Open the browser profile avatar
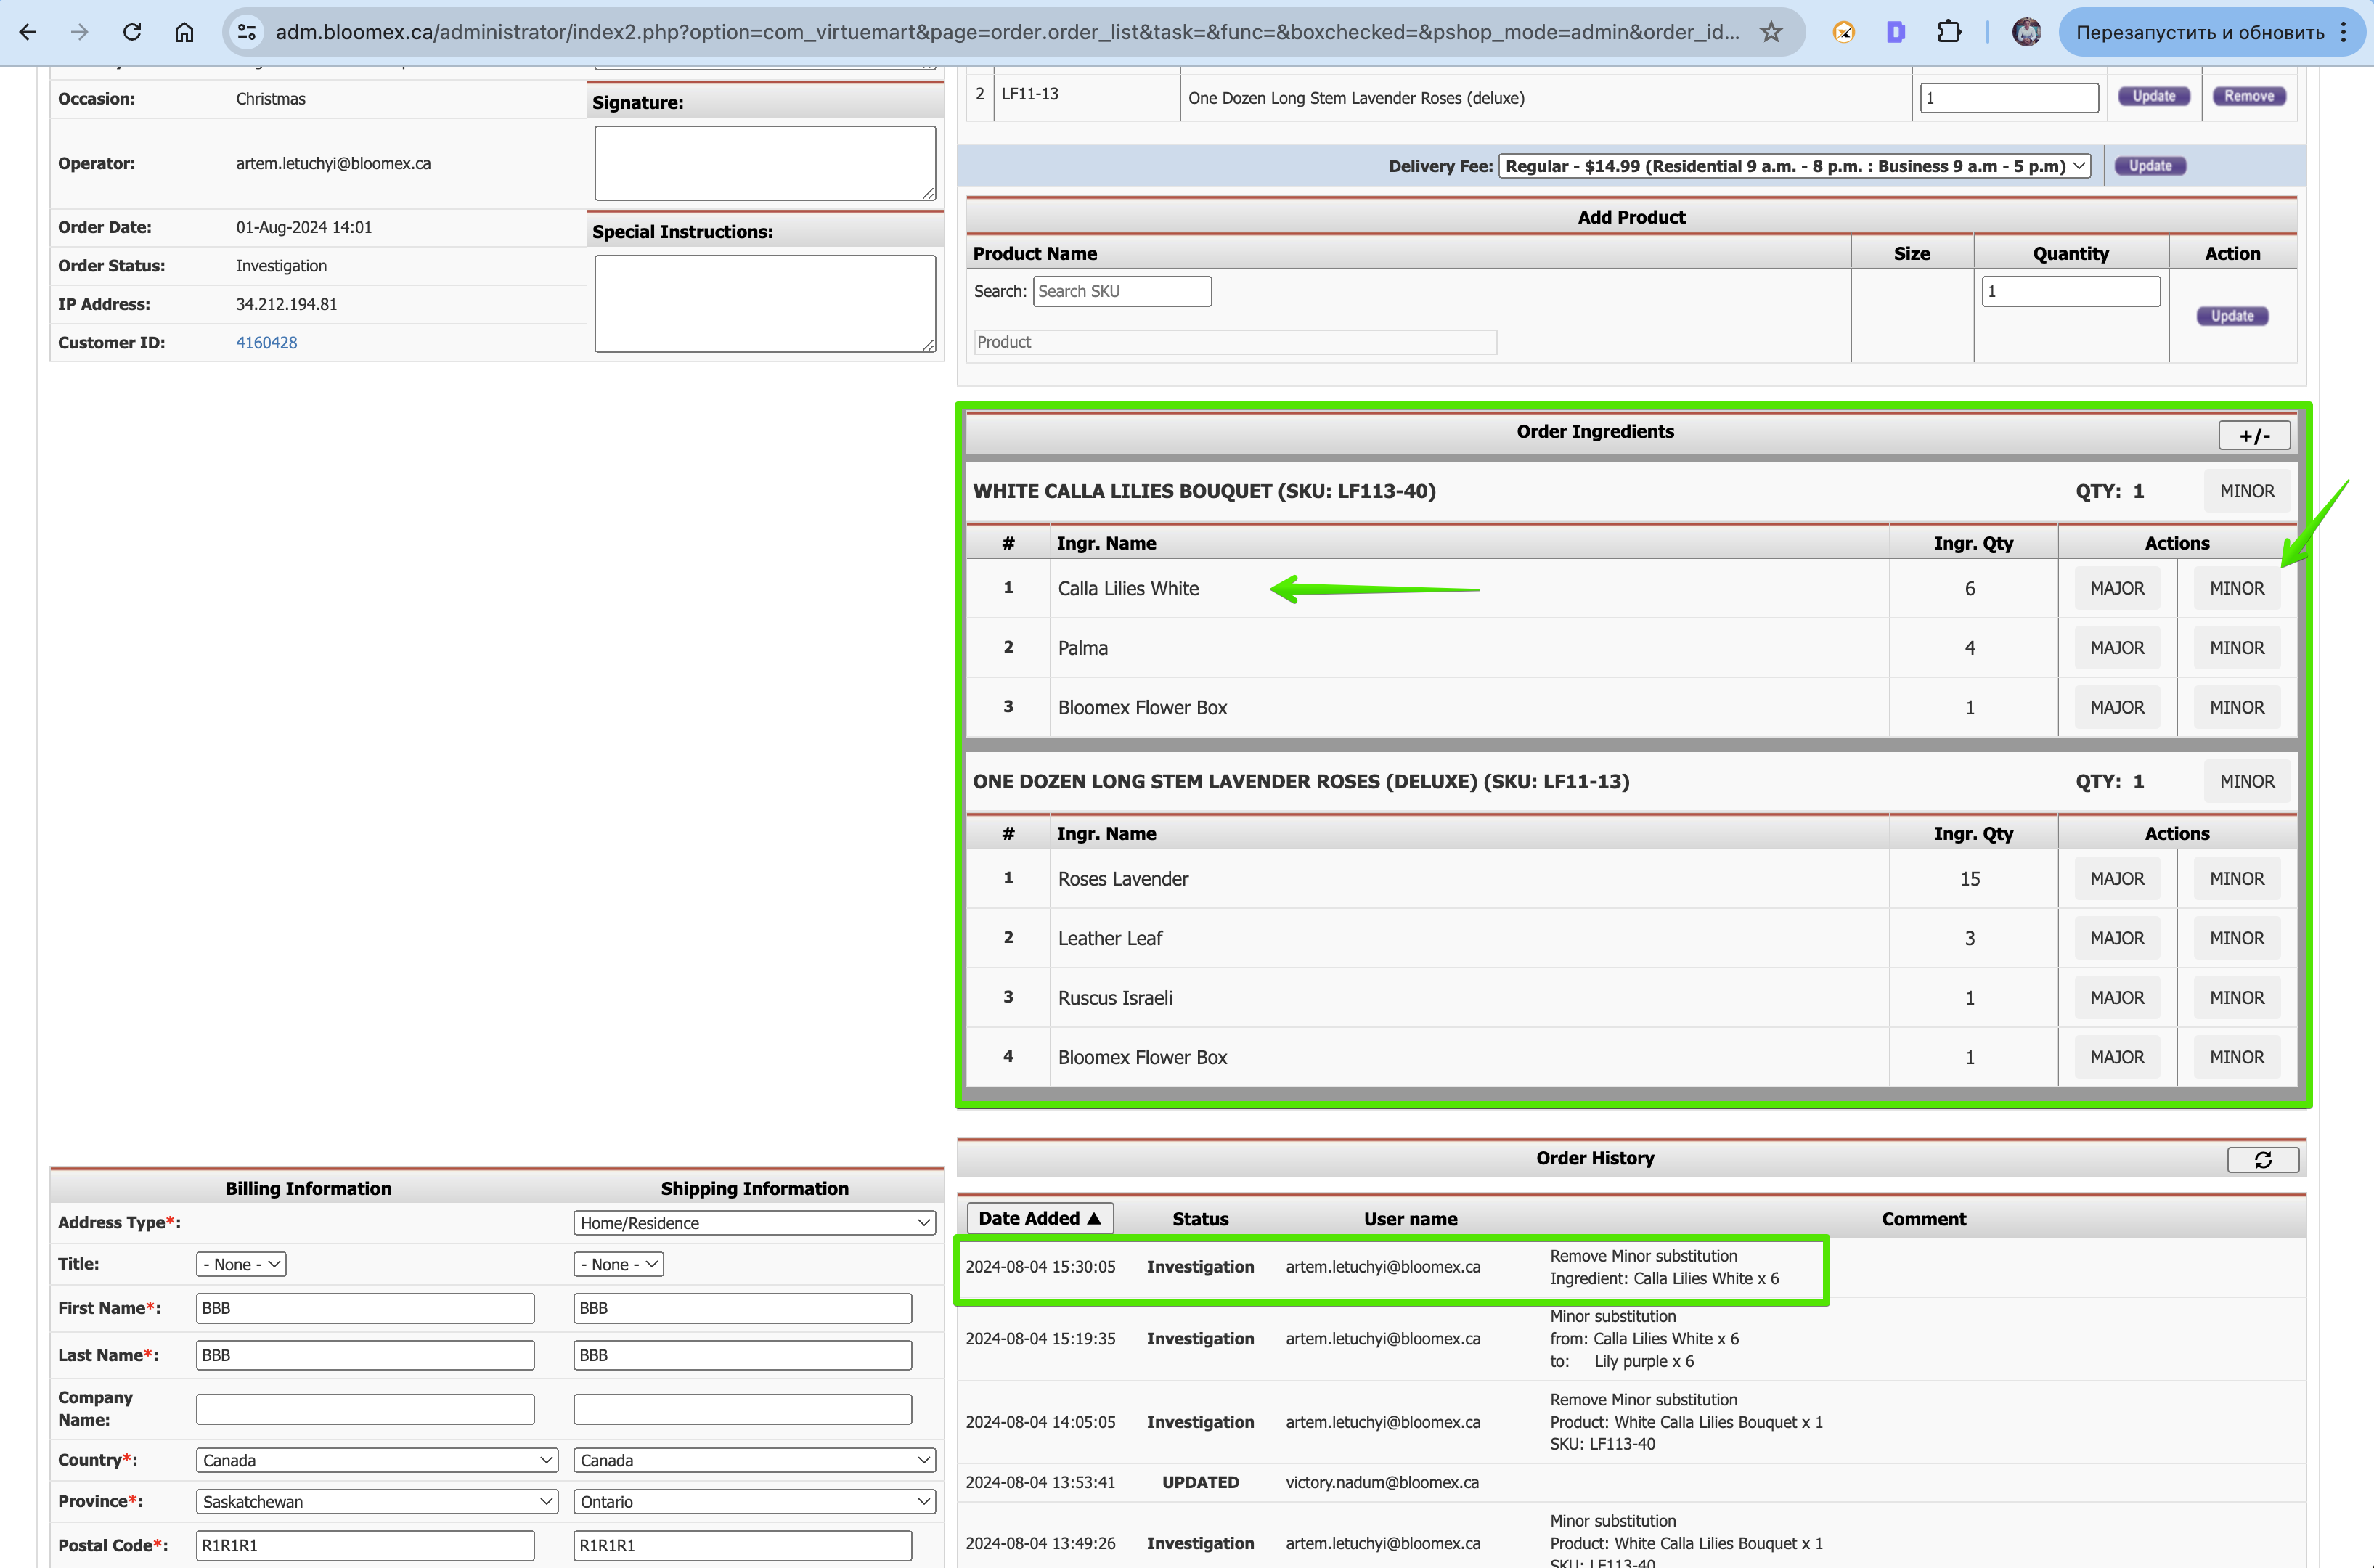This screenshot has height=1568, width=2374. tap(2026, 32)
